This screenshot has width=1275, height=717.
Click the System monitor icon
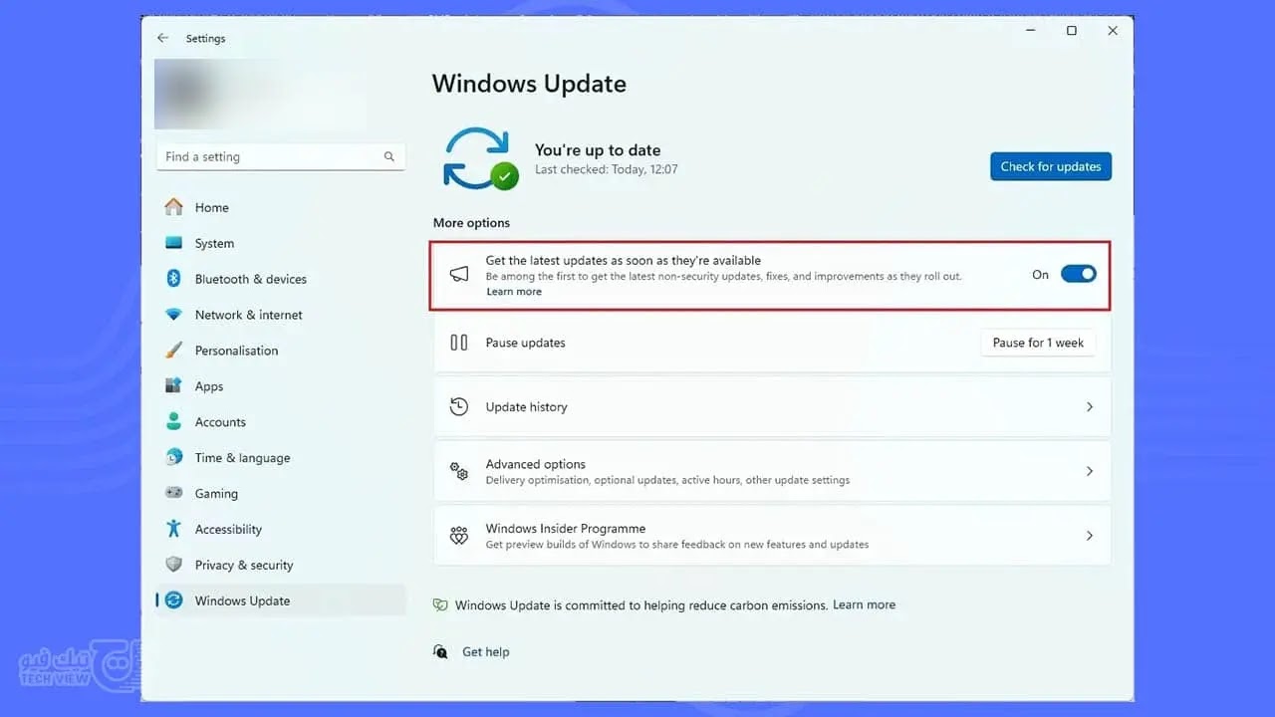tap(174, 243)
